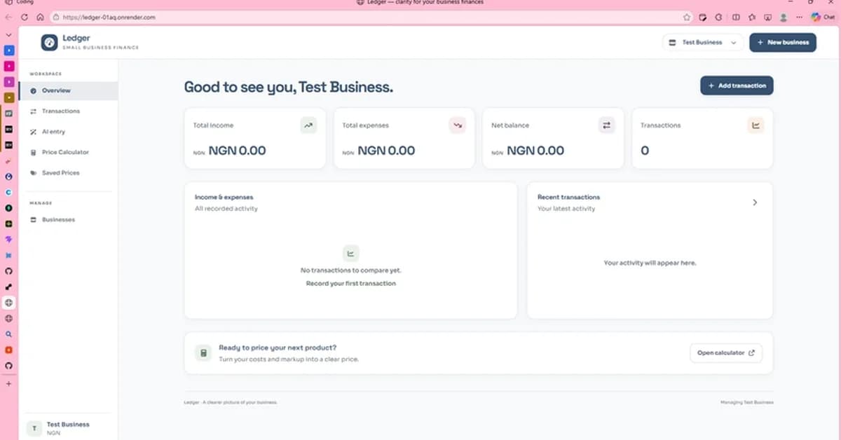Click 'Managing Test Business' footer text
This screenshot has width=841, height=440.
coord(747,402)
